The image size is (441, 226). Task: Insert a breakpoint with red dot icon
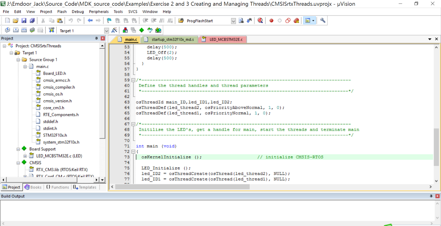[x=271, y=21]
